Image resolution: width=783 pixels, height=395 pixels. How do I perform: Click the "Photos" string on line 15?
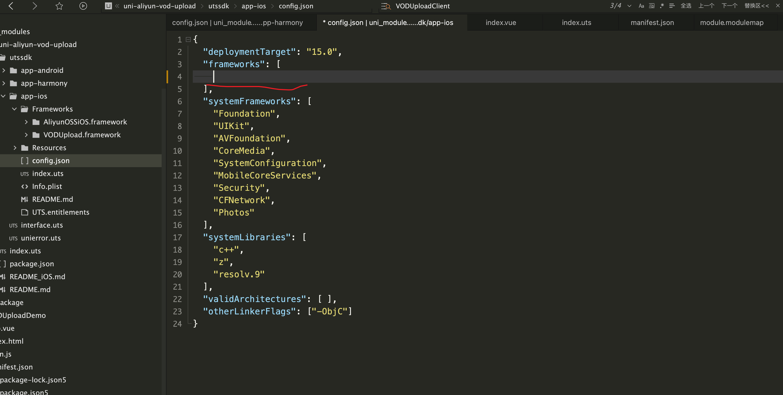(x=234, y=213)
